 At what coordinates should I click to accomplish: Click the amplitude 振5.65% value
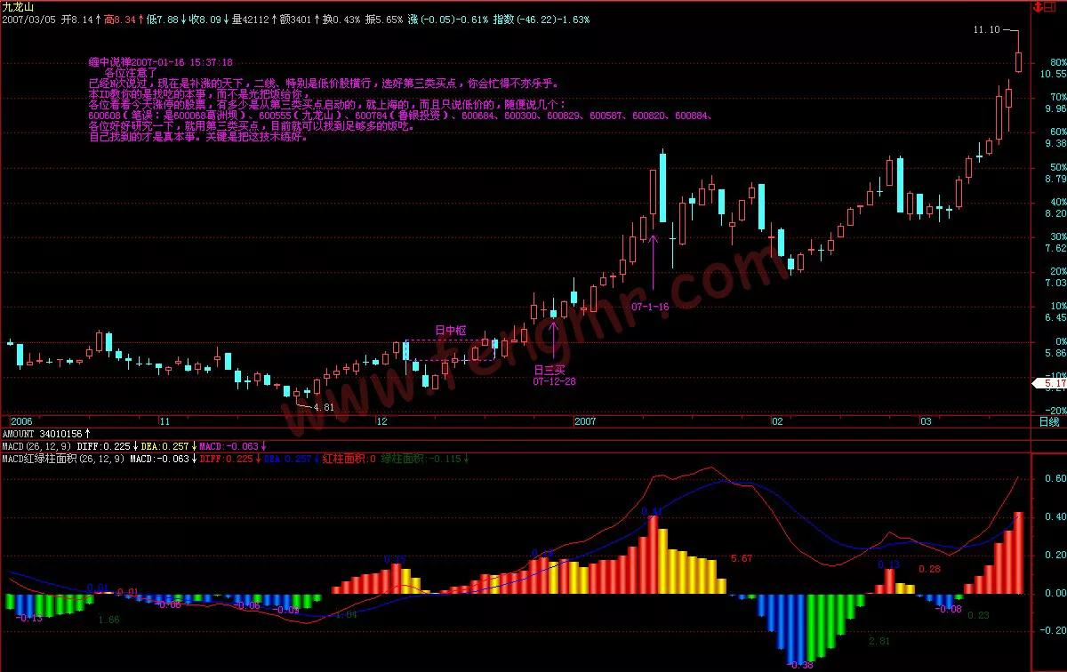384,19
